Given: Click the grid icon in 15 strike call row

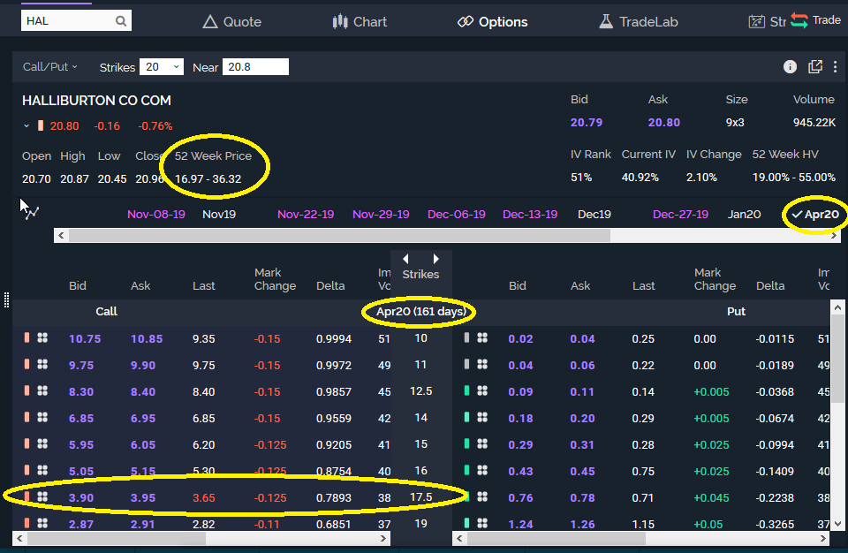Looking at the screenshot, I should [42, 443].
